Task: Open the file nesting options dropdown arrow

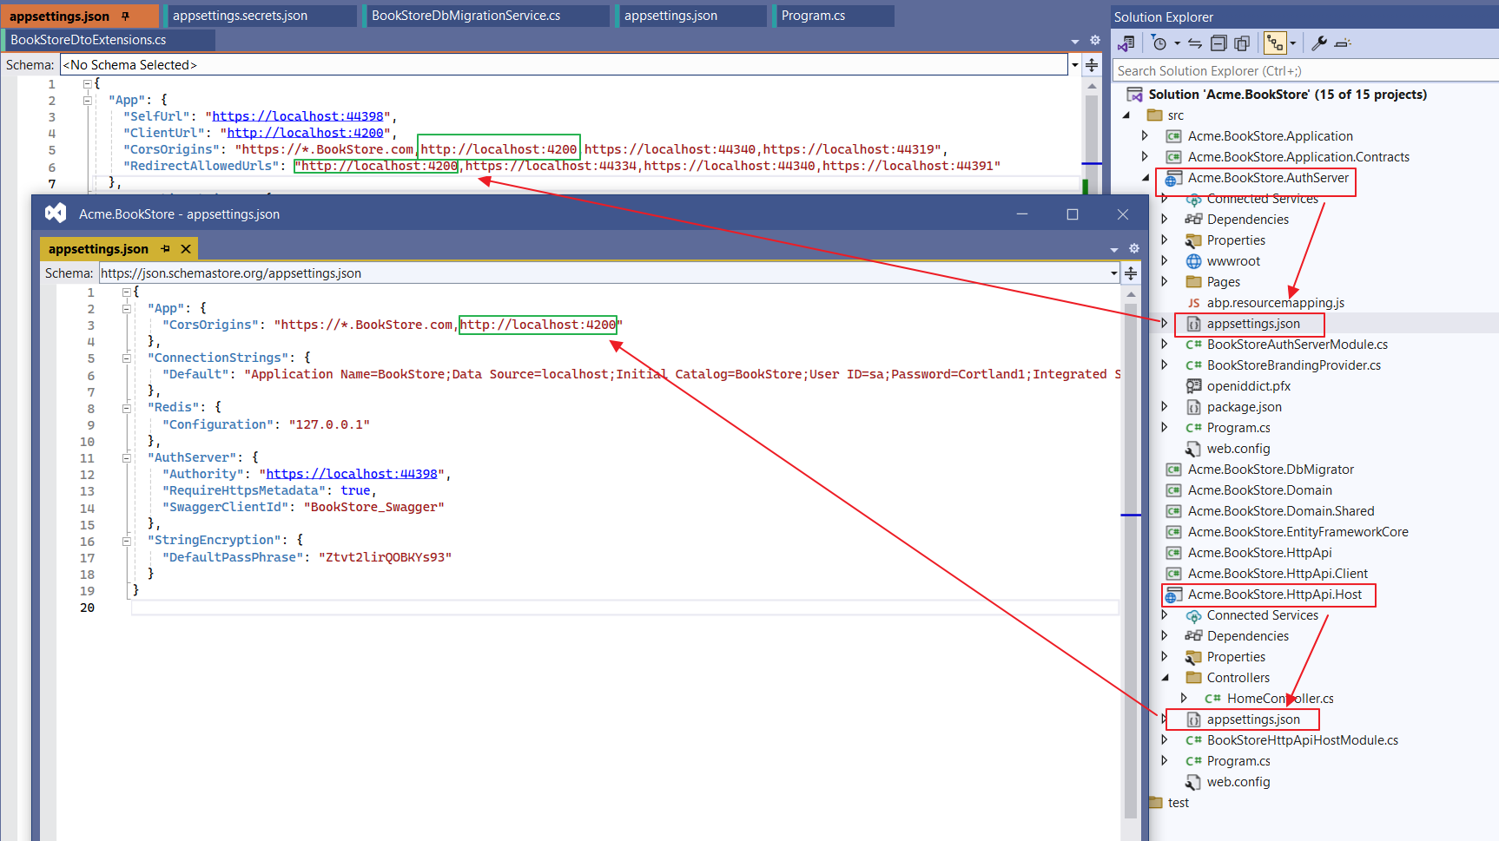Action: [1293, 43]
